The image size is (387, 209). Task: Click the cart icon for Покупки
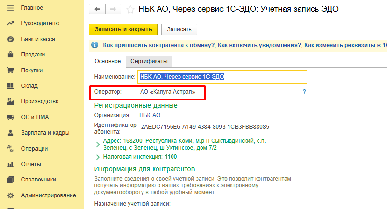[10, 70]
